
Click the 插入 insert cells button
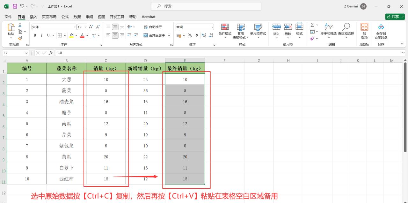tap(276, 31)
